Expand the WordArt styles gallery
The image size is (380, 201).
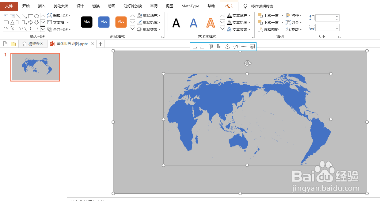click(222, 28)
